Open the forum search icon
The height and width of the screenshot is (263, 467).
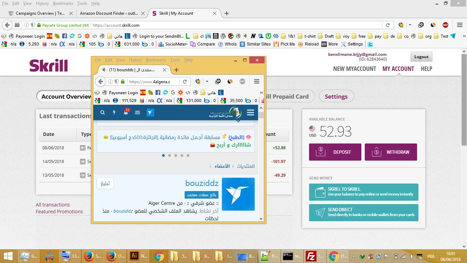coord(103,112)
